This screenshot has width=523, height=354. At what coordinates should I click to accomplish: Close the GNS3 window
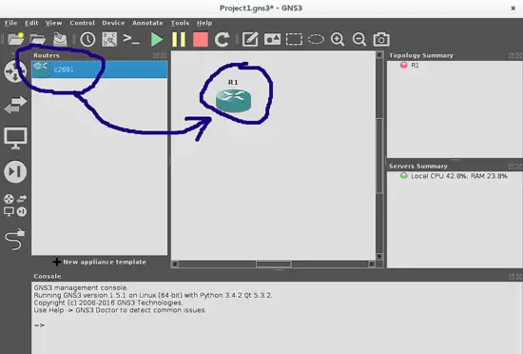(513, 9)
